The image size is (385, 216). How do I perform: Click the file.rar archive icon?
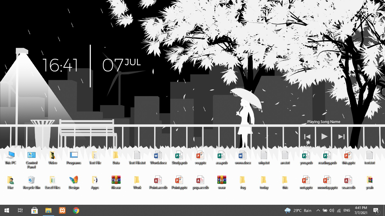tap(116, 182)
